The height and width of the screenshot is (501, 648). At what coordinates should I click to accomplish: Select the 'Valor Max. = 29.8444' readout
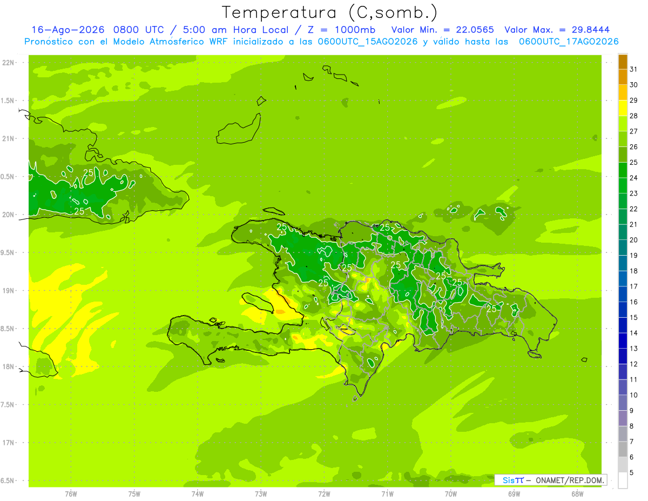[x=557, y=30]
